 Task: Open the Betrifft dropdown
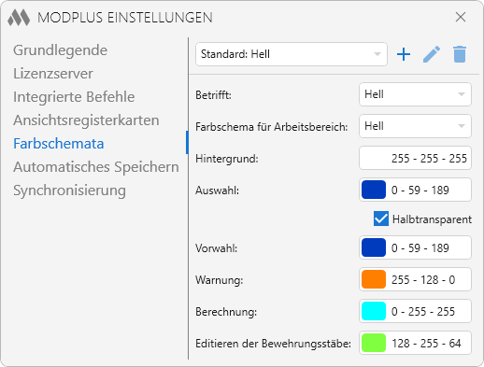coord(415,94)
